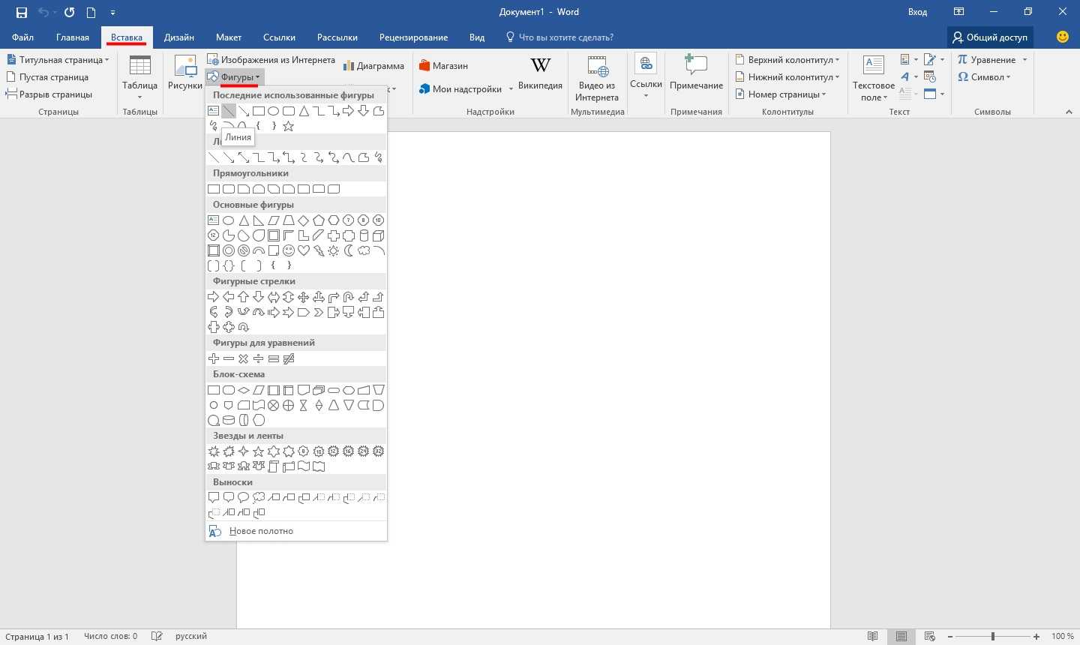Collapse the ribbon with the chevron arrow
1080x645 pixels.
point(1069,112)
